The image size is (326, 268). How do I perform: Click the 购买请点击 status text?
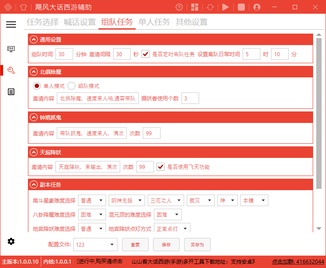(109, 261)
